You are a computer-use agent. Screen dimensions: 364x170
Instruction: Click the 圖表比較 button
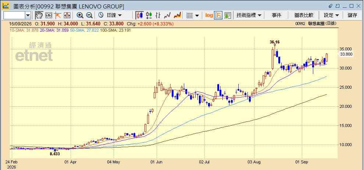[x=304, y=15]
